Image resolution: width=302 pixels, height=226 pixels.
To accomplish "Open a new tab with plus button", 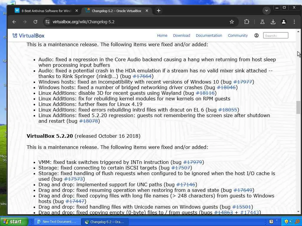I will pos(158,11).
